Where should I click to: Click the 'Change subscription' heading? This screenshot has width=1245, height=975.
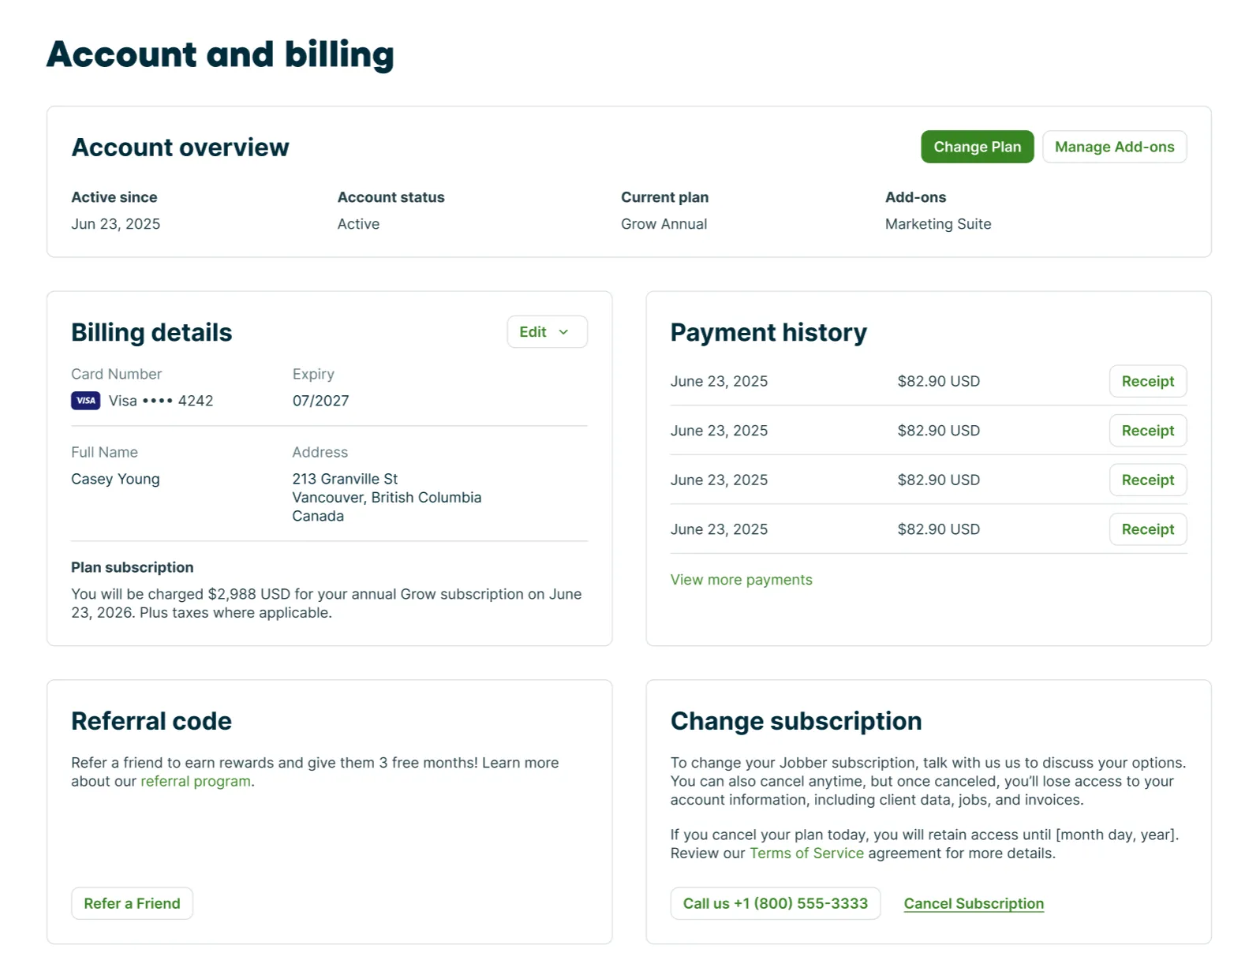pyautogui.click(x=796, y=721)
